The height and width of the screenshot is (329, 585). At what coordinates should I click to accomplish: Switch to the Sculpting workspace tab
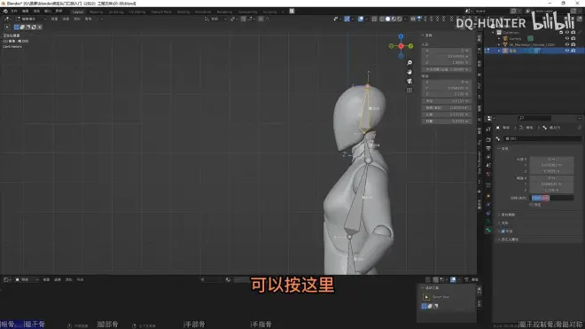116,12
